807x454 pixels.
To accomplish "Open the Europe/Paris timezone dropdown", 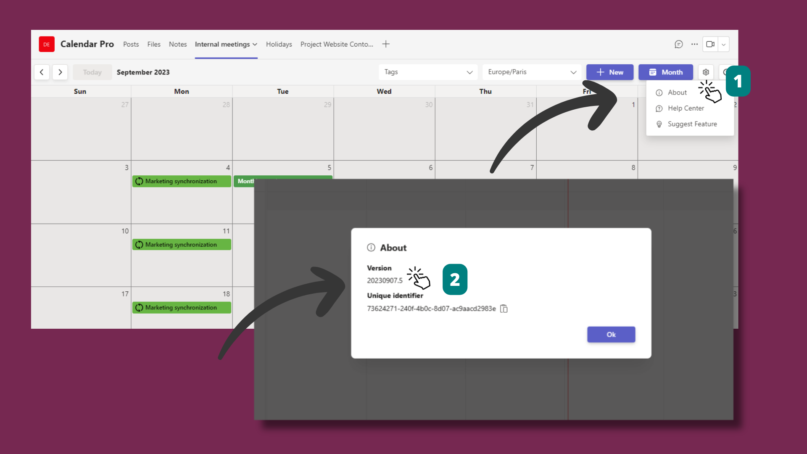I will pos(532,72).
